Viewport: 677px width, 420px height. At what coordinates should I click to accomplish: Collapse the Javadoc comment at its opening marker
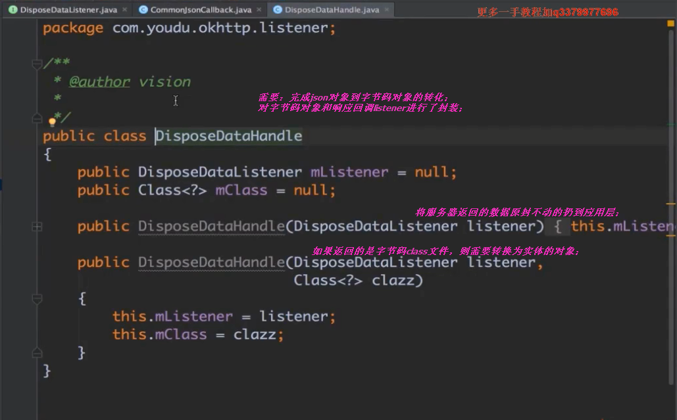click(37, 64)
